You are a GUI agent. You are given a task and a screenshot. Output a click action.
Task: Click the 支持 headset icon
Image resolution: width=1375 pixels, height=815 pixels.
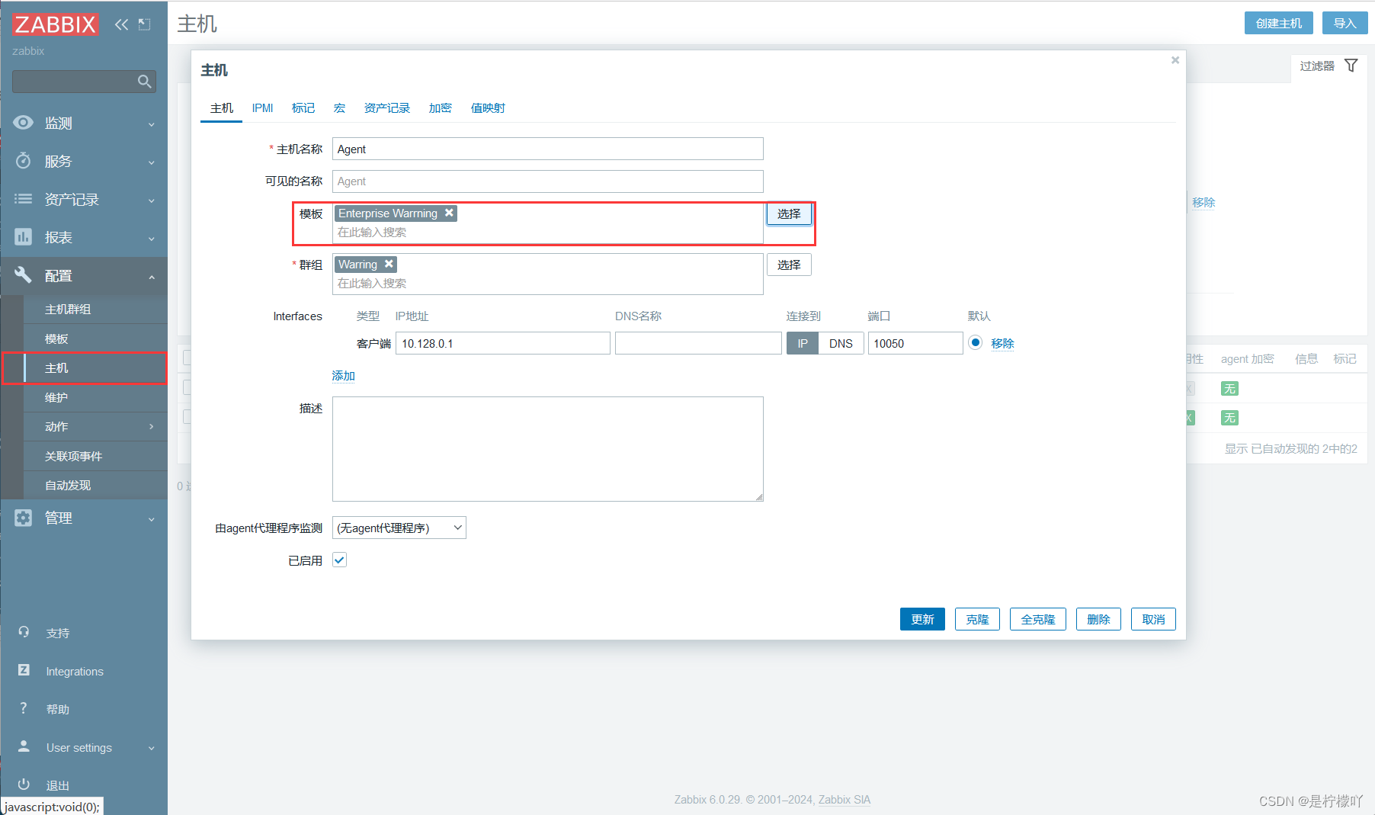[24, 632]
